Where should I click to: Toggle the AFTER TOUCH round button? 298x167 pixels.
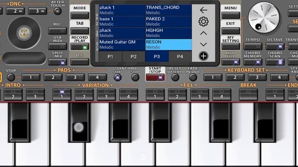[x=57, y=11]
